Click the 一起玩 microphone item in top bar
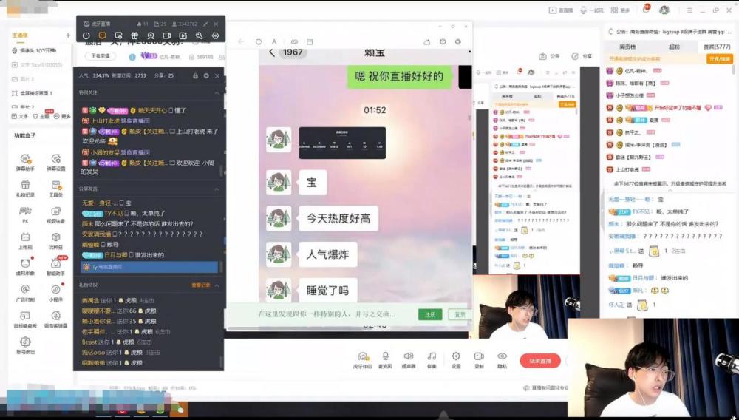The height and width of the screenshot is (420, 739). (x=591, y=10)
